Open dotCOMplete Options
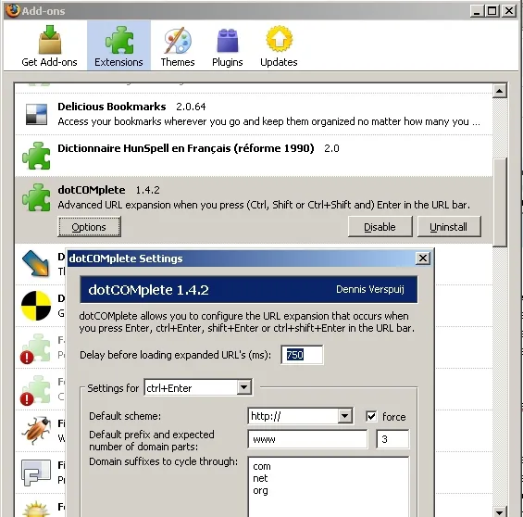This screenshot has width=523, height=517. [89, 227]
